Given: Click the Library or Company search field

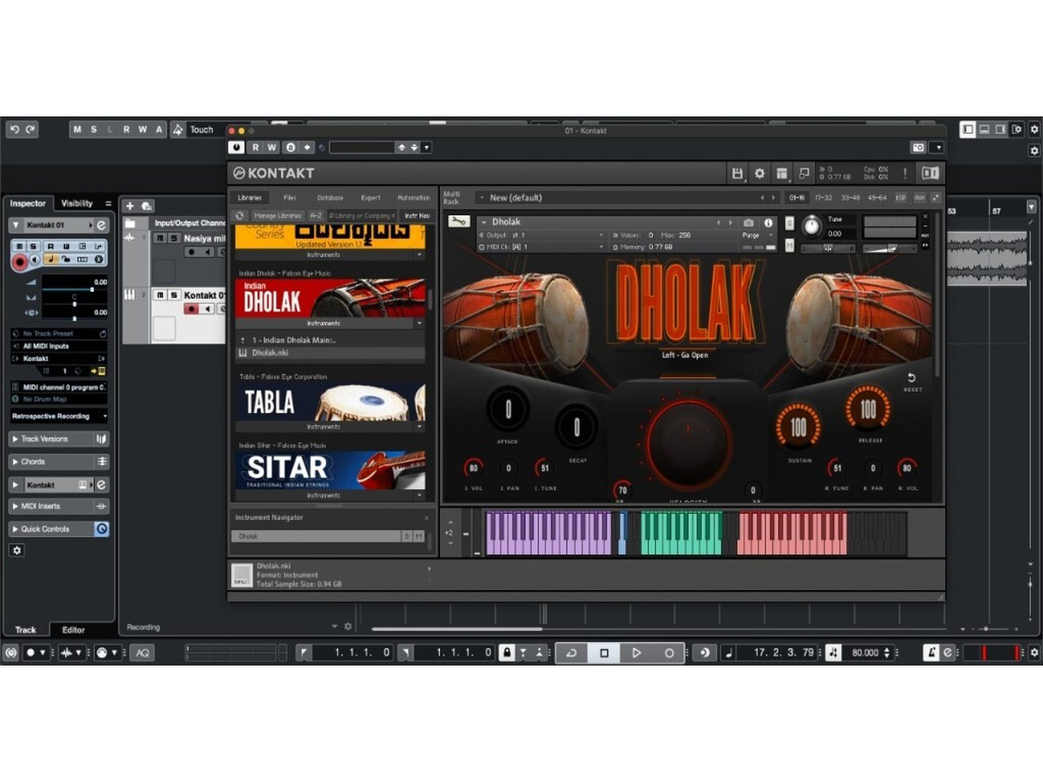Looking at the screenshot, I should click(362, 215).
